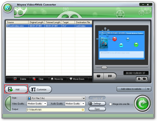Click the swf2video.wmv file type icon
This screenshot has width=157, height=121.
pyautogui.click(x=8, y=26)
